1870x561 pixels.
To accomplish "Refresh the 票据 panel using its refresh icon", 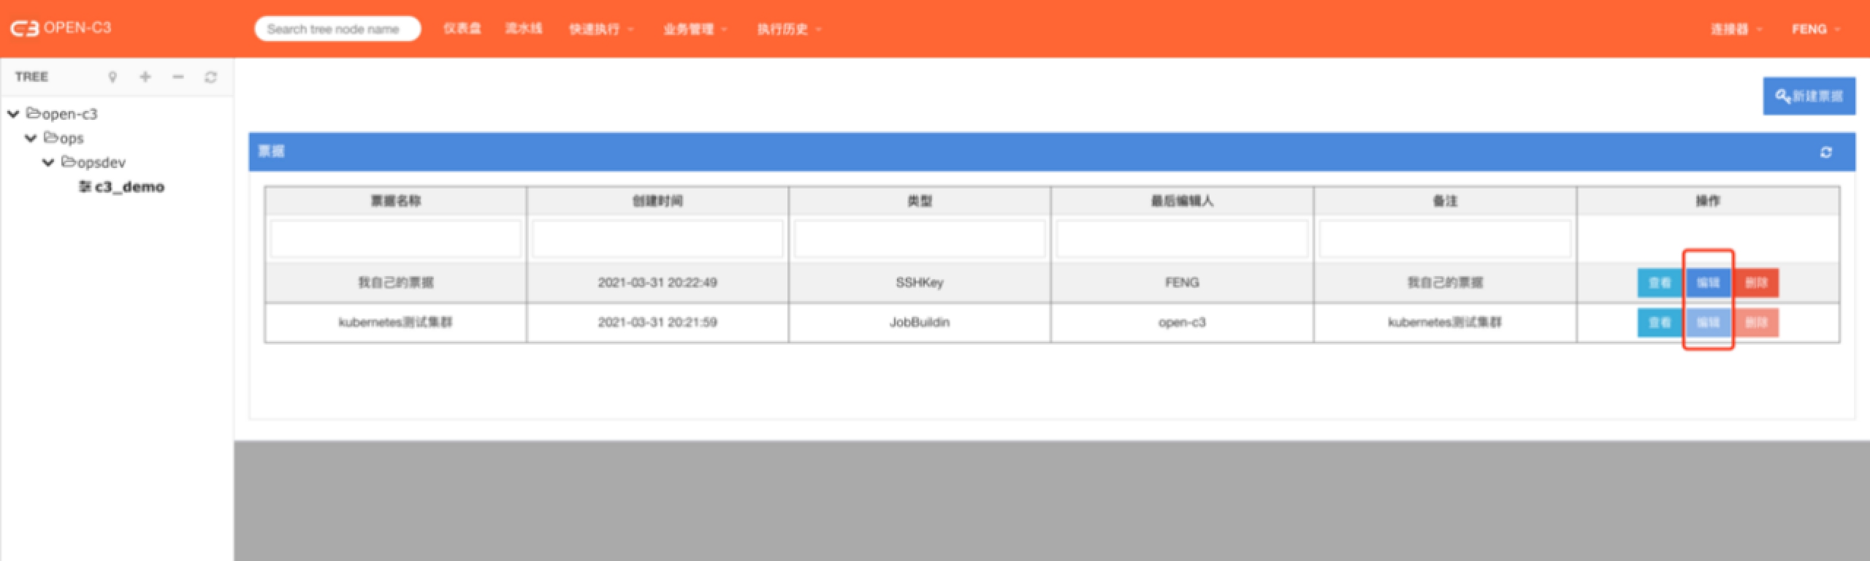I will [x=1825, y=152].
